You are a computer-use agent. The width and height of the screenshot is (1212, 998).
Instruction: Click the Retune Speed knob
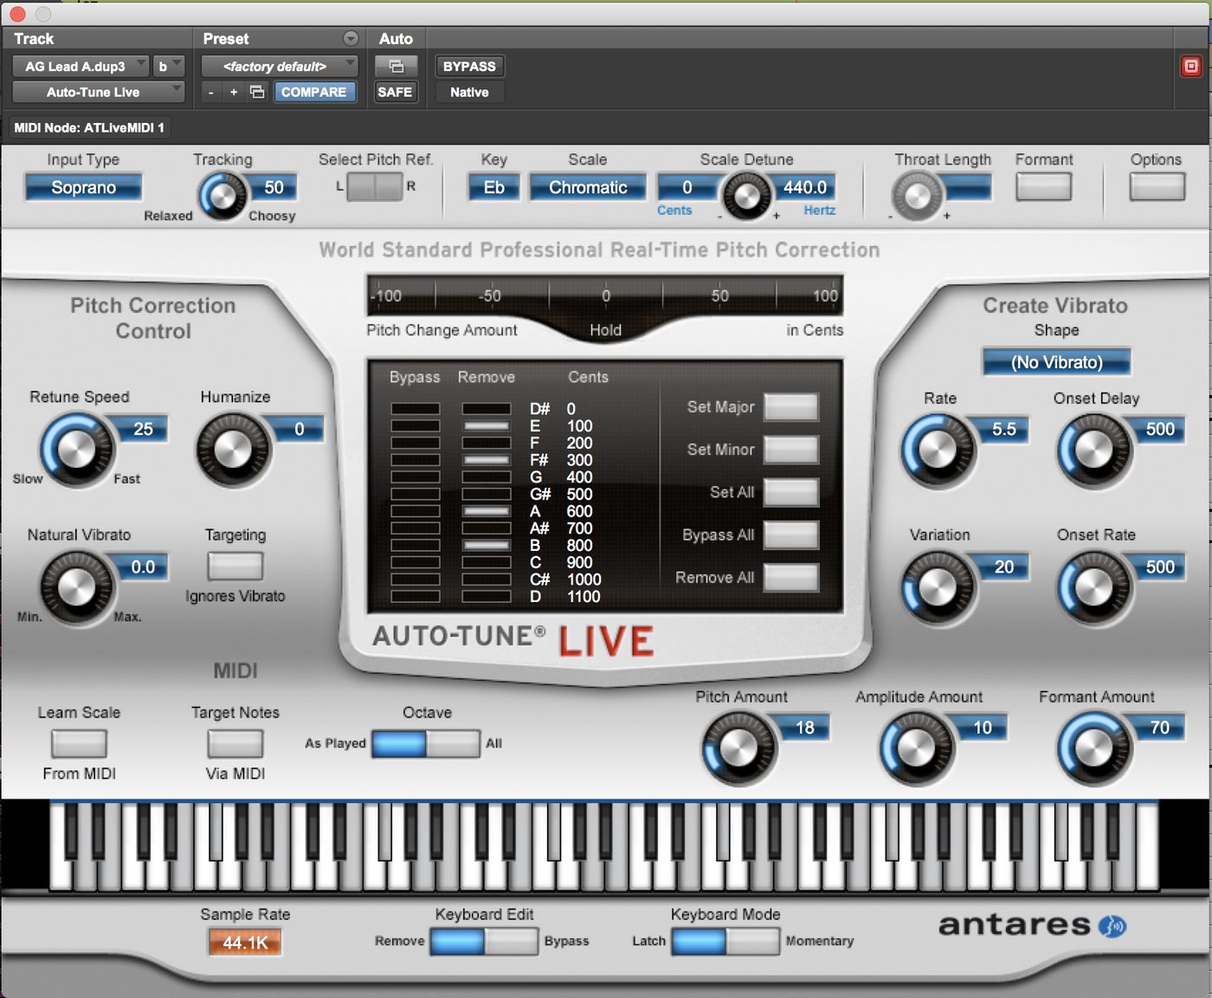77,449
